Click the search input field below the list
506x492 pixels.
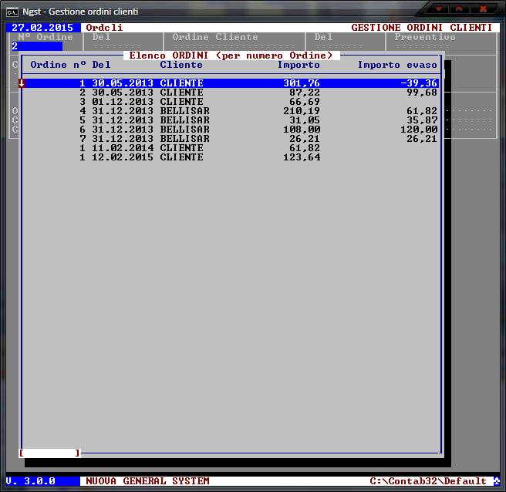coord(49,453)
